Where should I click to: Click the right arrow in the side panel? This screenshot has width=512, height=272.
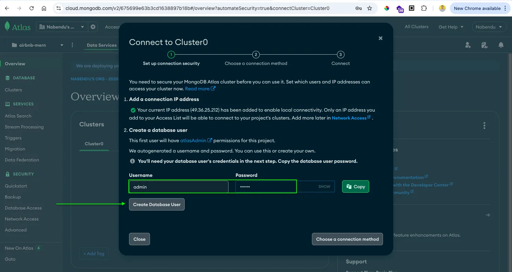pyautogui.click(x=488, y=215)
